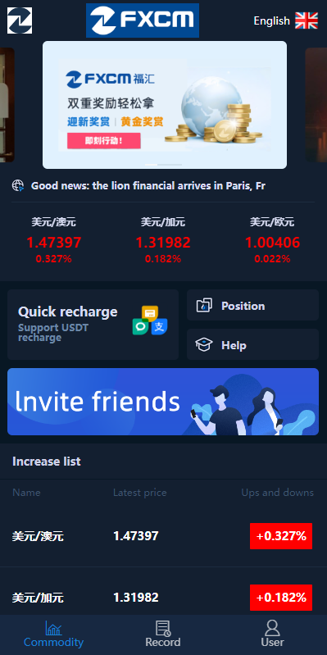
Task: Select the 美元/加元 ticker card showing 1.31982
Action: [x=163, y=240]
